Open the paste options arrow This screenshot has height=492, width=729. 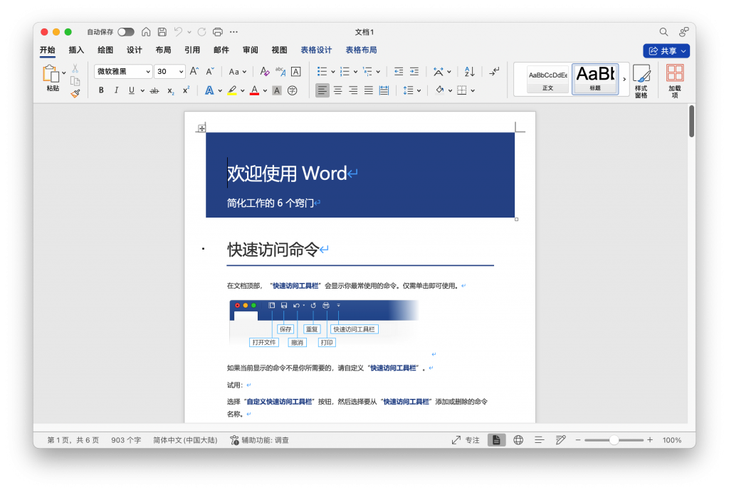(63, 73)
